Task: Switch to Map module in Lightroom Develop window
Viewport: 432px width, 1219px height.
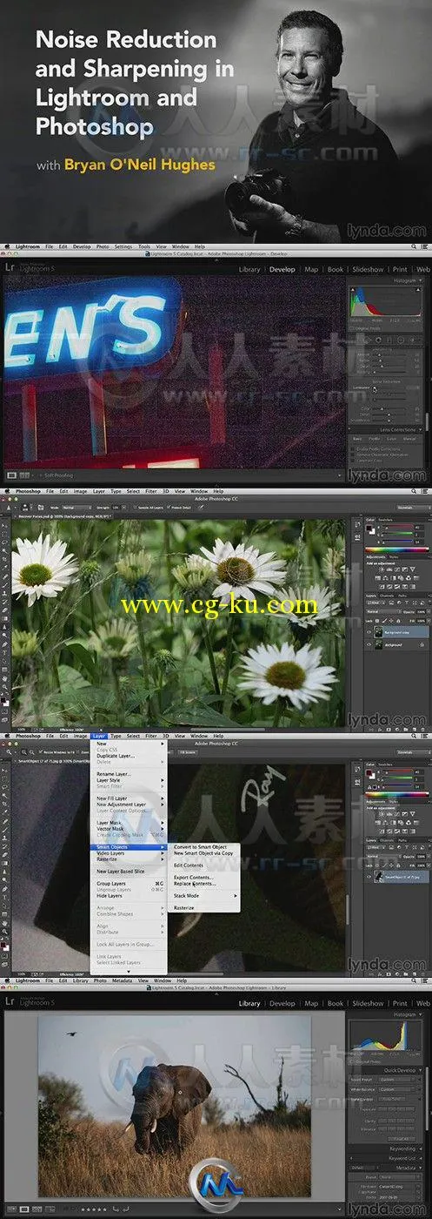Action: point(311,270)
